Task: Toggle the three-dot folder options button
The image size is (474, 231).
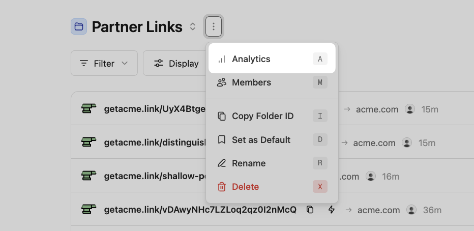Action: click(x=214, y=26)
